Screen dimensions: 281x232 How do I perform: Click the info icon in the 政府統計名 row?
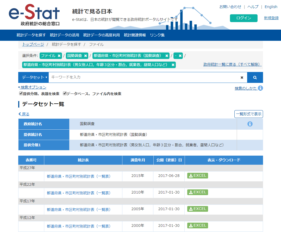(x=250, y=124)
